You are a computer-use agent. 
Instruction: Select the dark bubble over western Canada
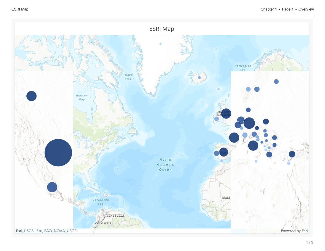[x=32, y=96]
